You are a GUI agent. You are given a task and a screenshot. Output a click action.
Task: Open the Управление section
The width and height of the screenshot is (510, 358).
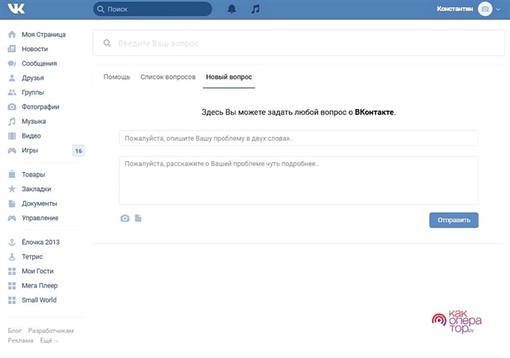coord(40,218)
